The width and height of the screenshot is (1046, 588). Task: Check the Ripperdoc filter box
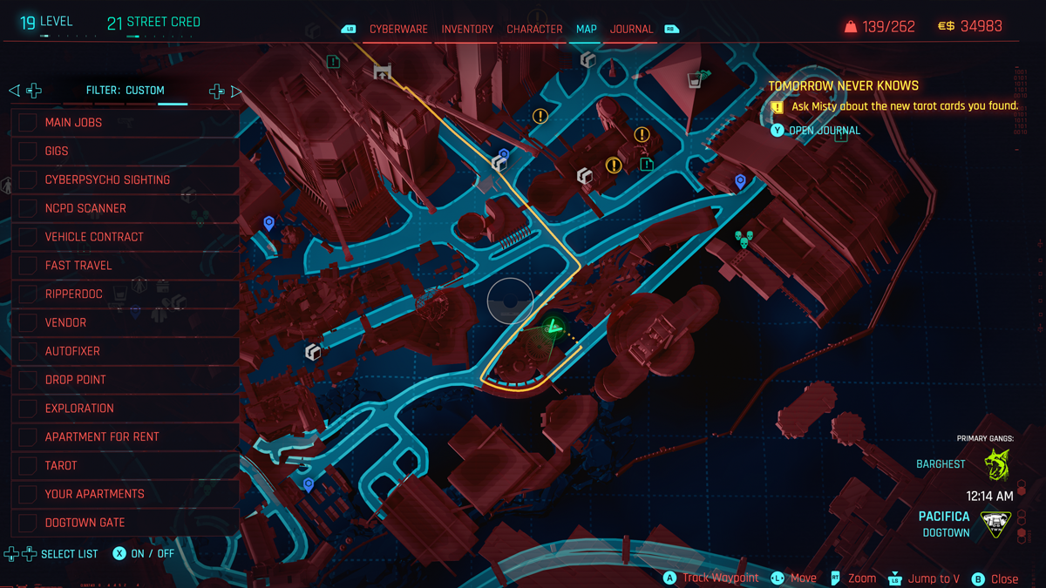click(28, 294)
